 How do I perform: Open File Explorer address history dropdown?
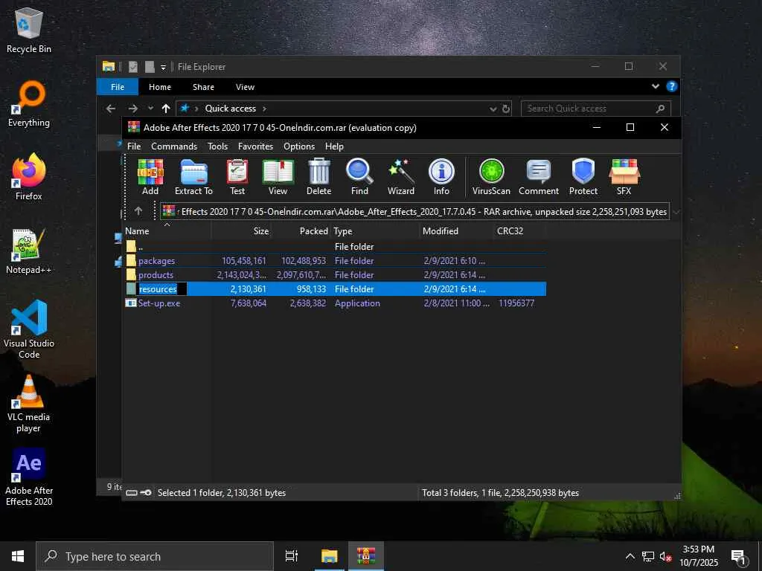[493, 109]
